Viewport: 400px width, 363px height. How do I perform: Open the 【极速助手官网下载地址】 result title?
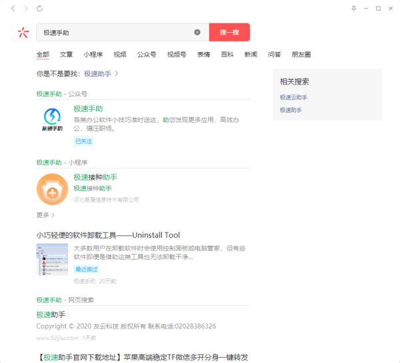pyautogui.click(x=143, y=358)
